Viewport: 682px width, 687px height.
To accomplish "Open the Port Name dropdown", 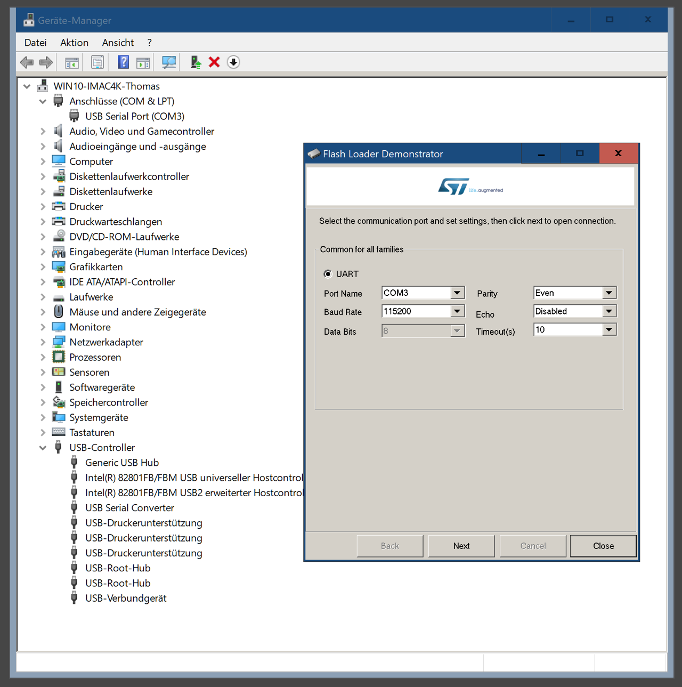I will click(457, 293).
